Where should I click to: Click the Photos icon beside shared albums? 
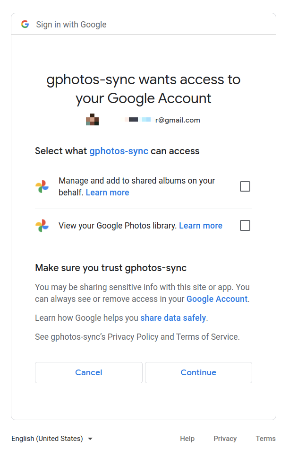42,186
